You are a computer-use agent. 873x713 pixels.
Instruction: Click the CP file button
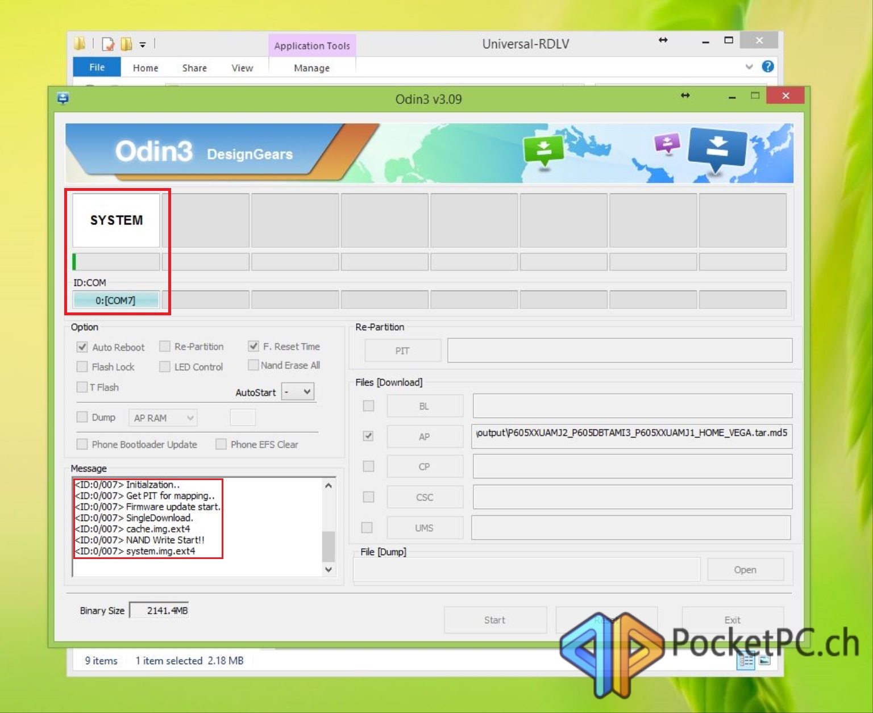point(425,466)
